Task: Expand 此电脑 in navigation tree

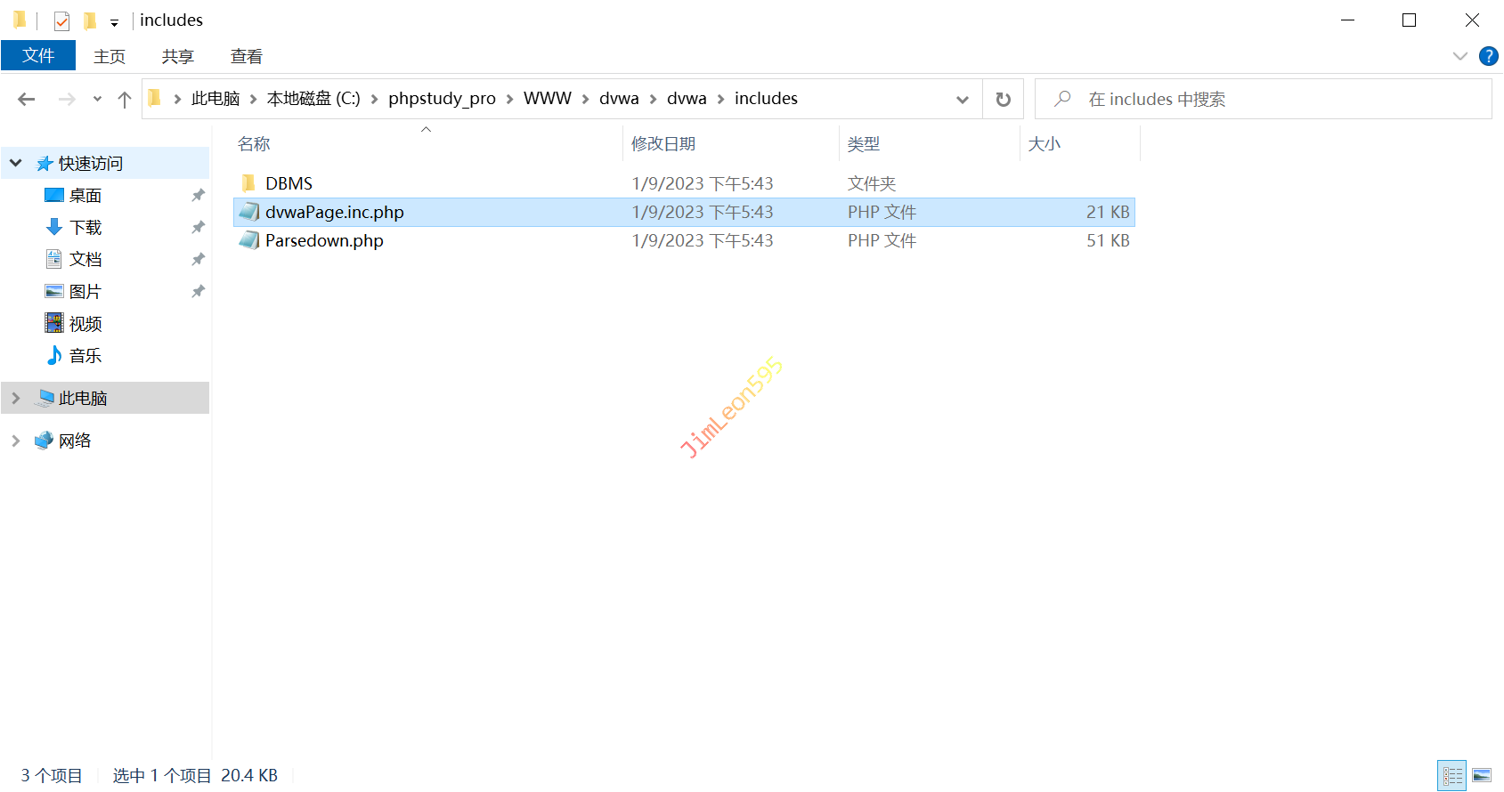Action: [x=15, y=398]
